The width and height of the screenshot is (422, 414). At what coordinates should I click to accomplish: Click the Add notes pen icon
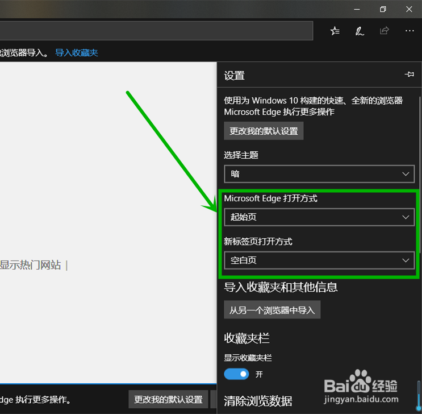360,31
